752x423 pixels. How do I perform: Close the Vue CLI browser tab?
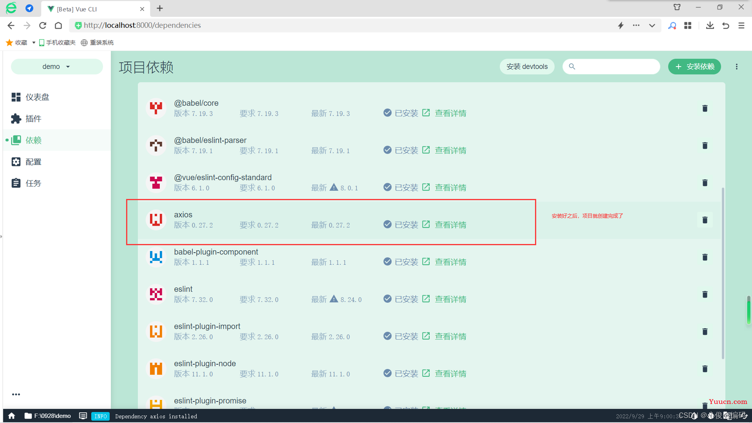(x=142, y=9)
